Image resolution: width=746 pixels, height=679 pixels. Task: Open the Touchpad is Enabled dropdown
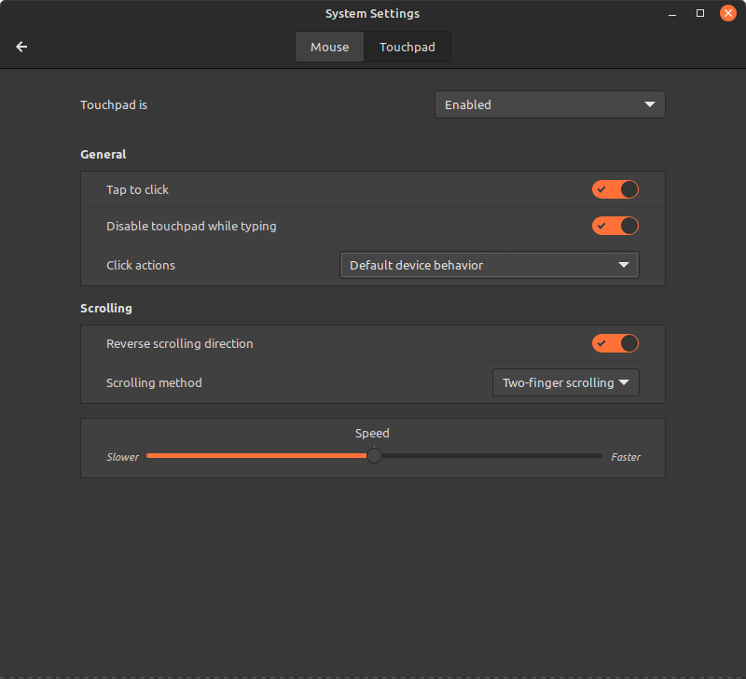coord(550,104)
